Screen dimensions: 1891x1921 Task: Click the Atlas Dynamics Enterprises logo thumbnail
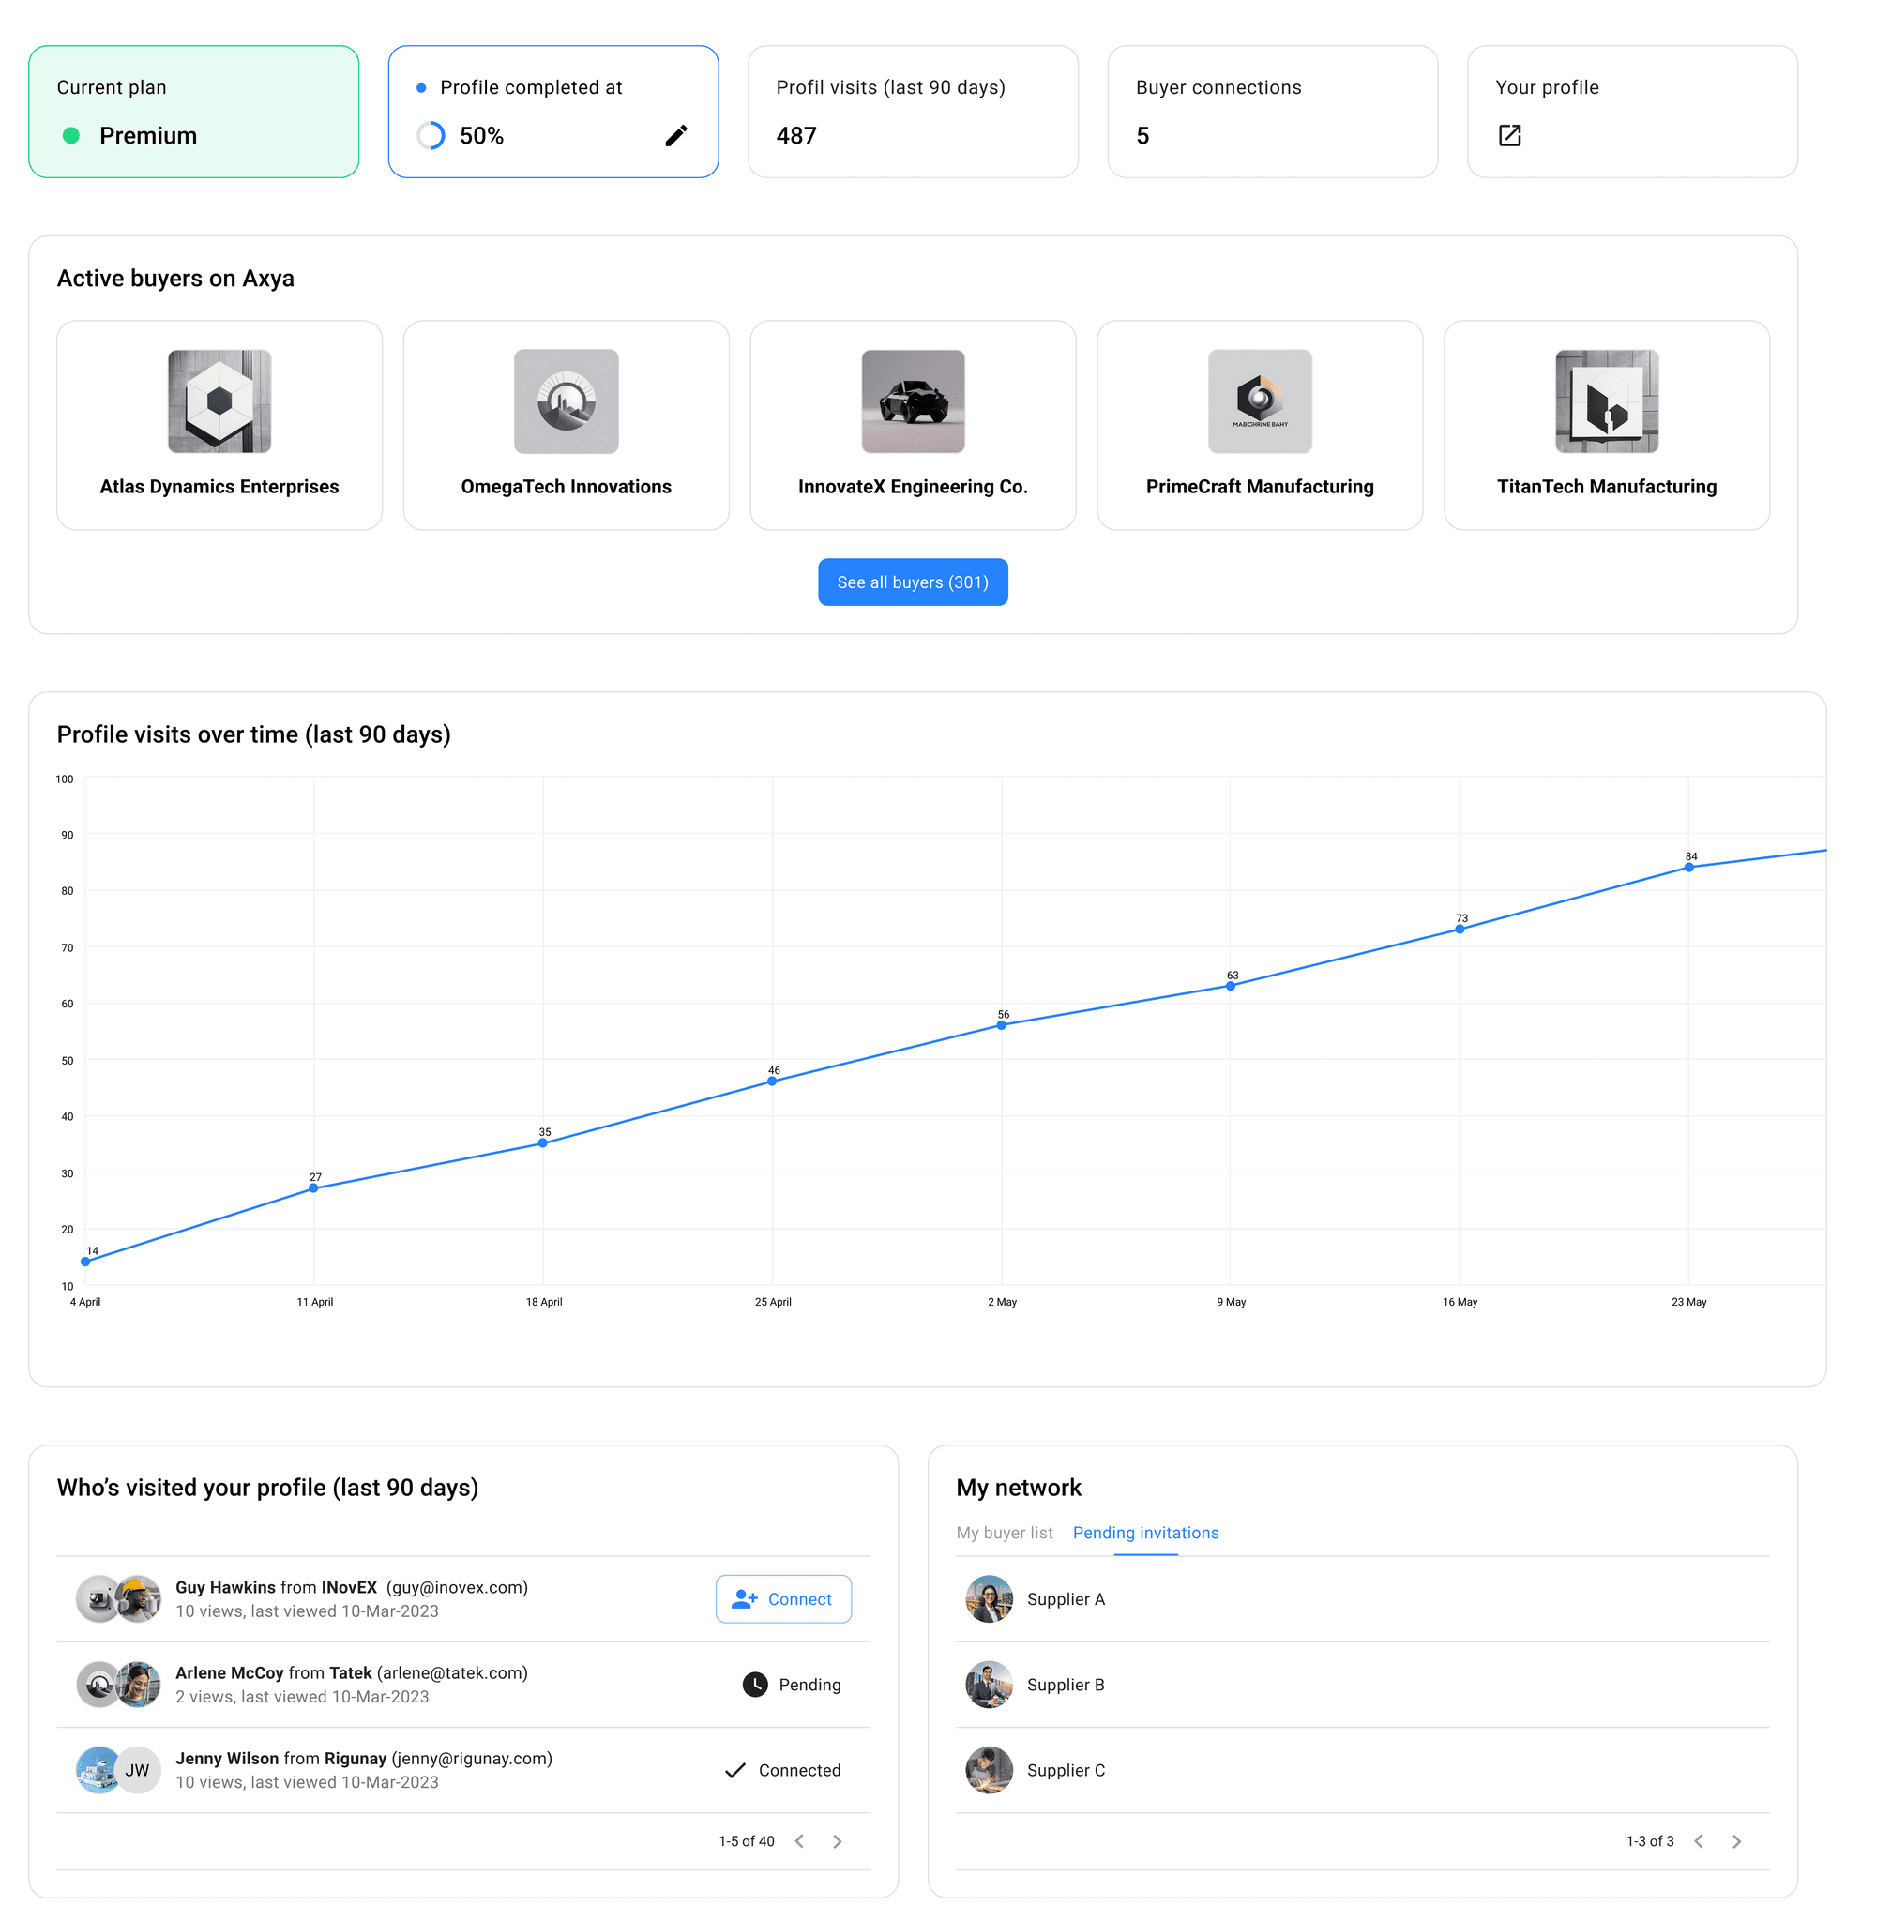coord(219,401)
